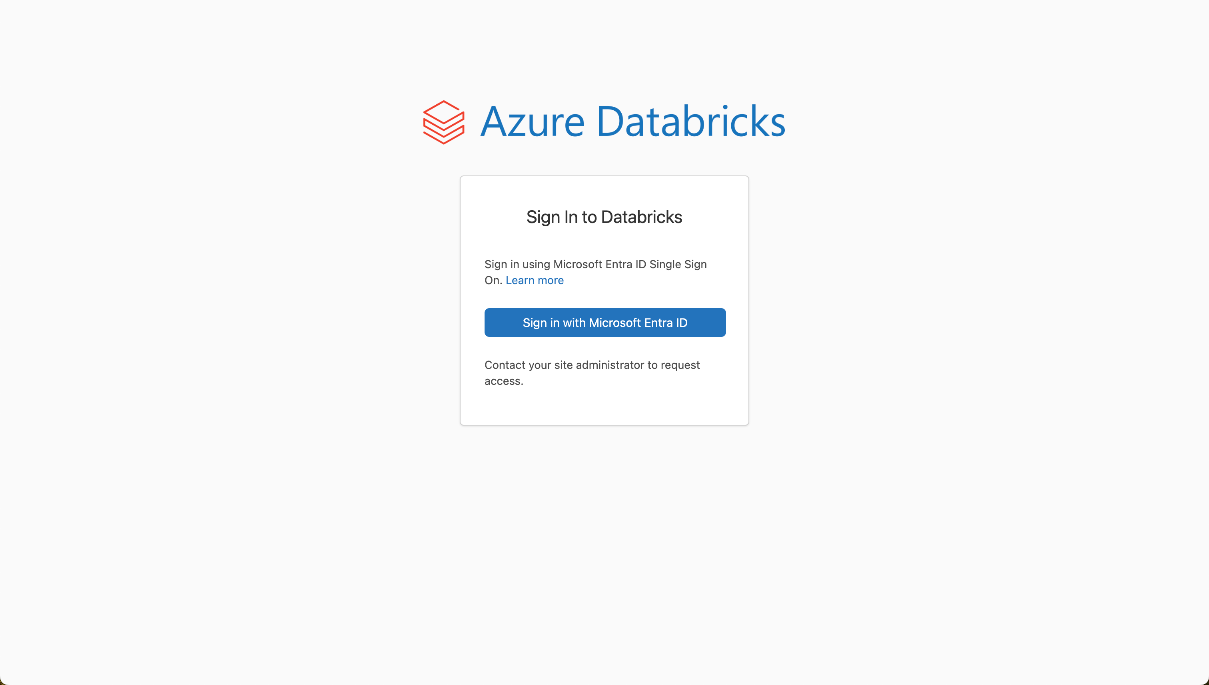The image size is (1209, 685).
Task: Click the red Databricks stacked-layers logo
Action: (x=443, y=122)
